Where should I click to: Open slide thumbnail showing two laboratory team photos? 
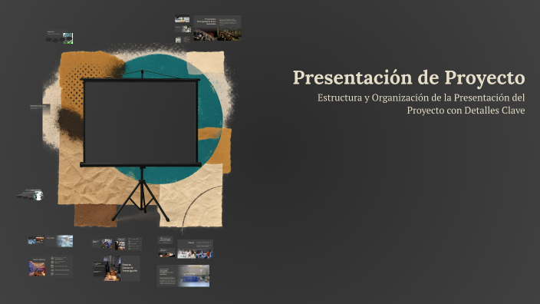pyautogui.click(x=195, y=249)
